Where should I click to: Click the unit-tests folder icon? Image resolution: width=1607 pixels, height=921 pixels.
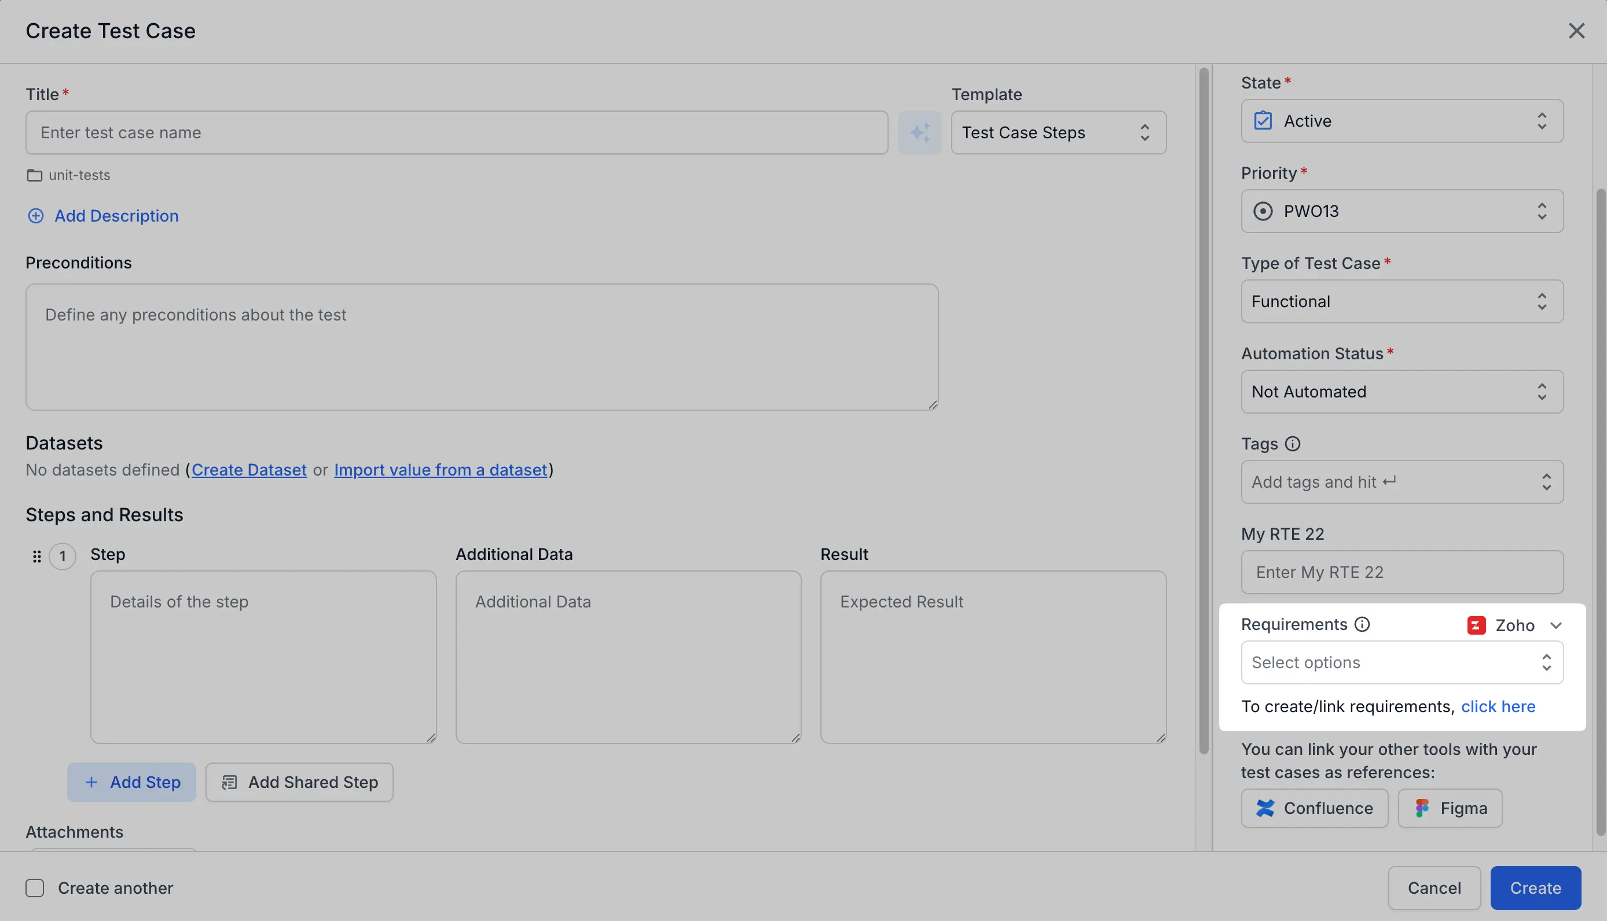pos(34,175)
